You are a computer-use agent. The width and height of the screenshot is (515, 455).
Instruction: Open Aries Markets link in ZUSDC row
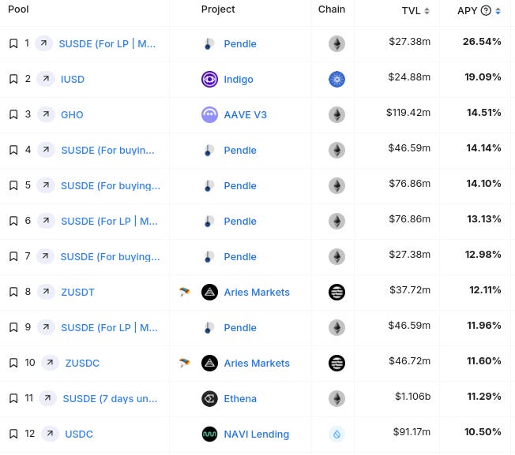(257, 363)
